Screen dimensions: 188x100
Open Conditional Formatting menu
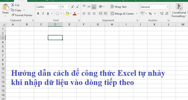(179, 10)
